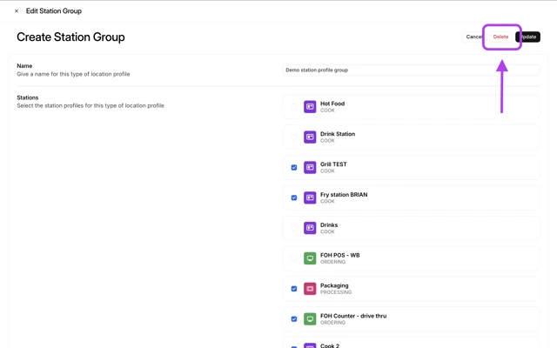Click the FOH Counter - drive thru icon

point(310,319)
